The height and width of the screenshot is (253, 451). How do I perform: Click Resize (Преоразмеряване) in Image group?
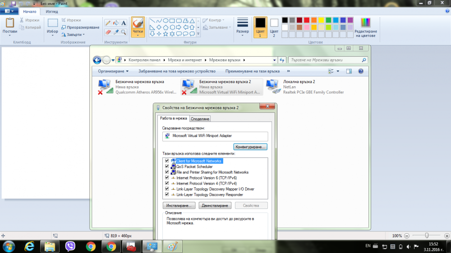point(80,27)
